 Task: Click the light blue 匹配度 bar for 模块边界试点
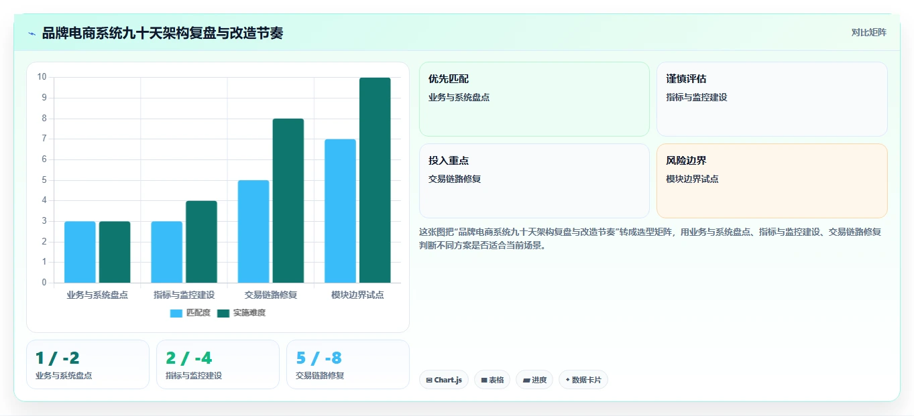point(340,211)
